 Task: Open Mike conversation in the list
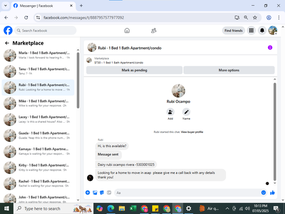[38, 103]
